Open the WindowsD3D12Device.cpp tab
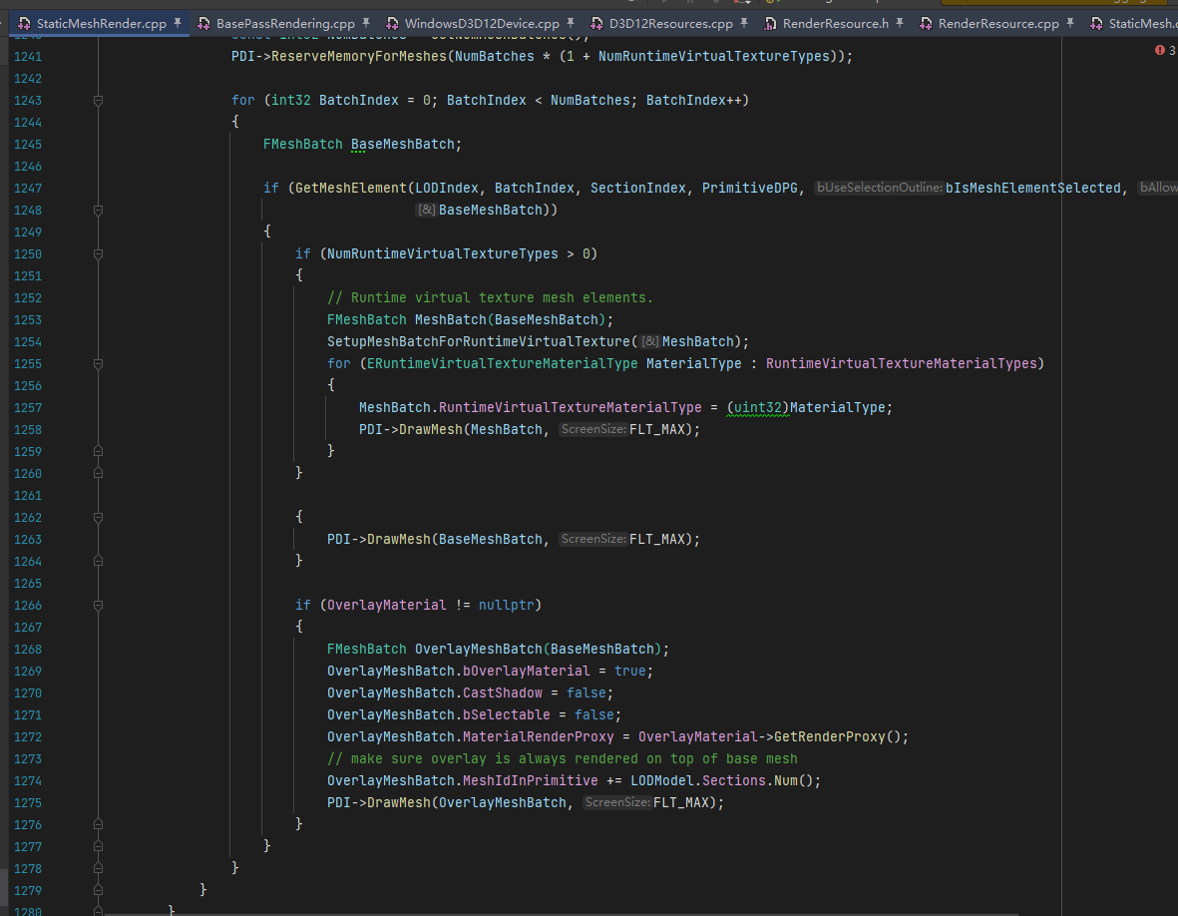 point(482,23)
